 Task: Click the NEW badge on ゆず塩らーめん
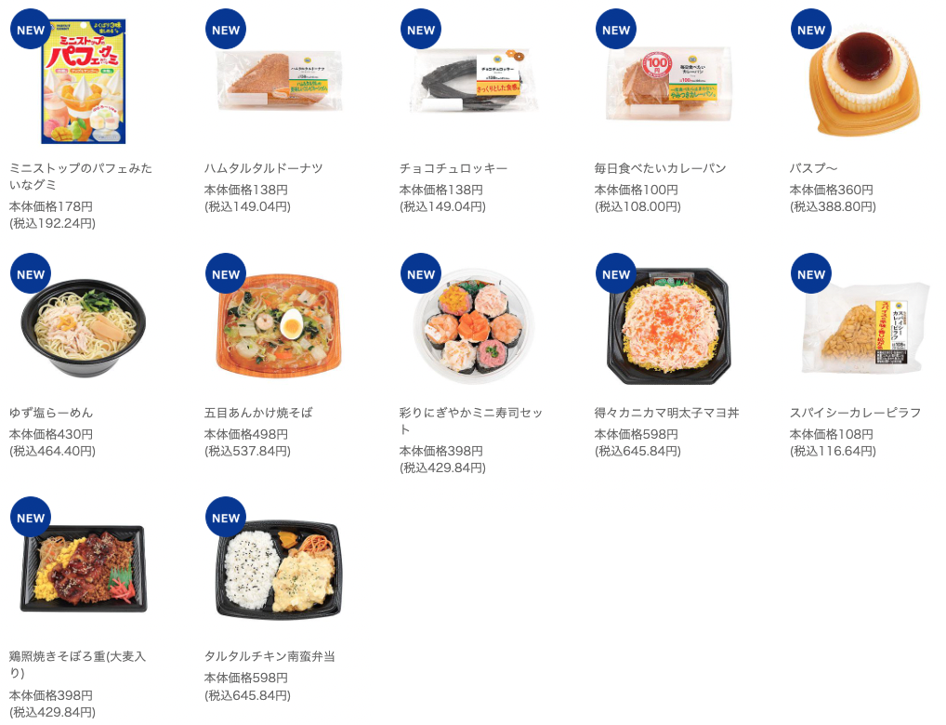click(31, 273)
